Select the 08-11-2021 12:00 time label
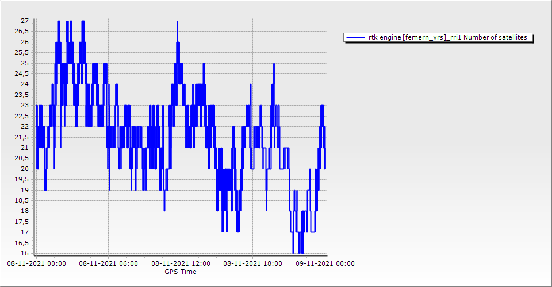This screenshot has width=552, height=287. [x=181, y=263]
